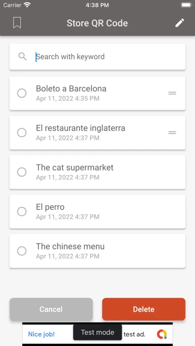Select The chinese menu radio circle
The height and width of the screenshot is (346, 195).
point(22,251)
